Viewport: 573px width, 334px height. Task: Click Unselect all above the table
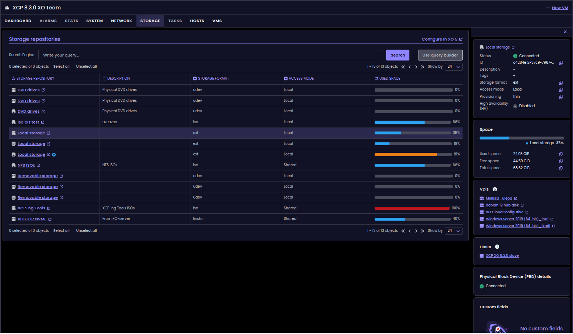(x=86, y=67)
